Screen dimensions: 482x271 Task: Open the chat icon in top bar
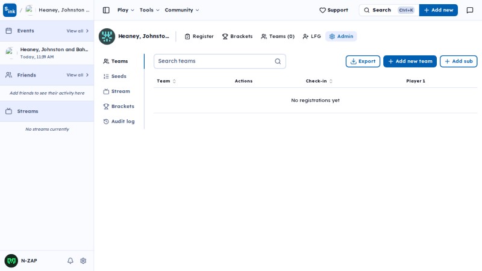click(x=470, y=10)
